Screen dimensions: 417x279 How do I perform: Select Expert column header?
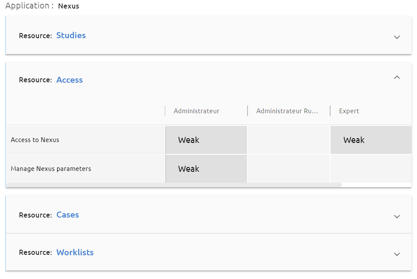tap(349, 111)
